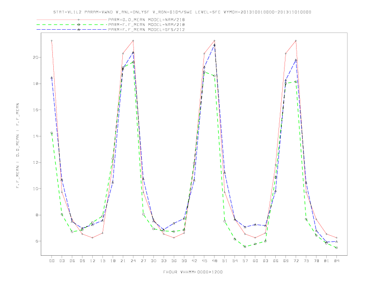This screenshot has height=284, width=367.
Task: Click red plus data point at hour 12
Action: click(93, 238)
